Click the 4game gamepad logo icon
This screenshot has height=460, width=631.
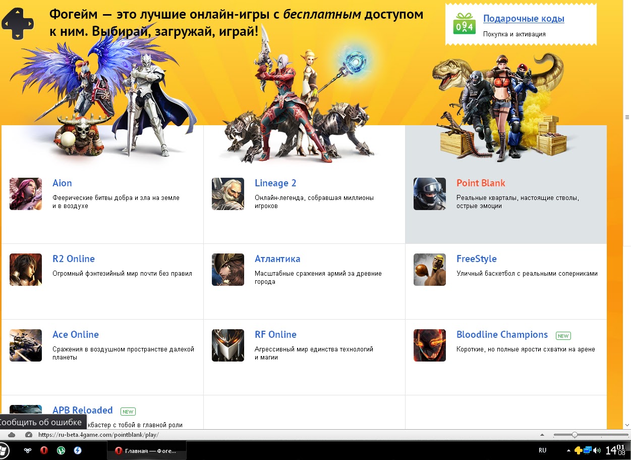[x=17, y=23]
